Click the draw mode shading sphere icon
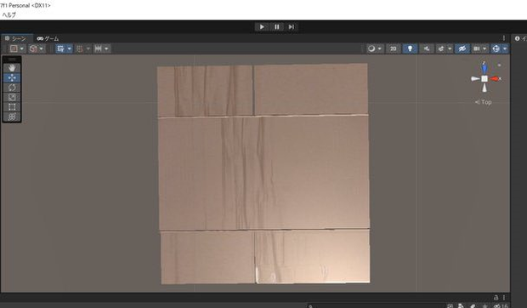The image size is (527, 308). [371, 48]
